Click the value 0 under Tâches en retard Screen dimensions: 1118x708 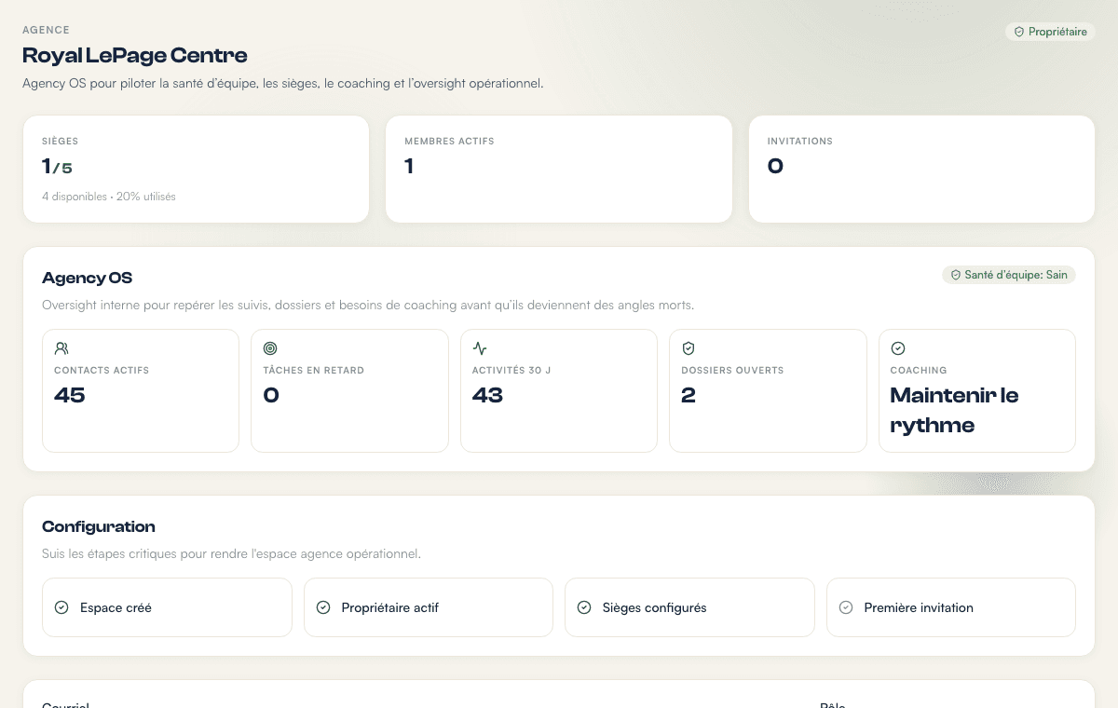(x=271, y=395)
